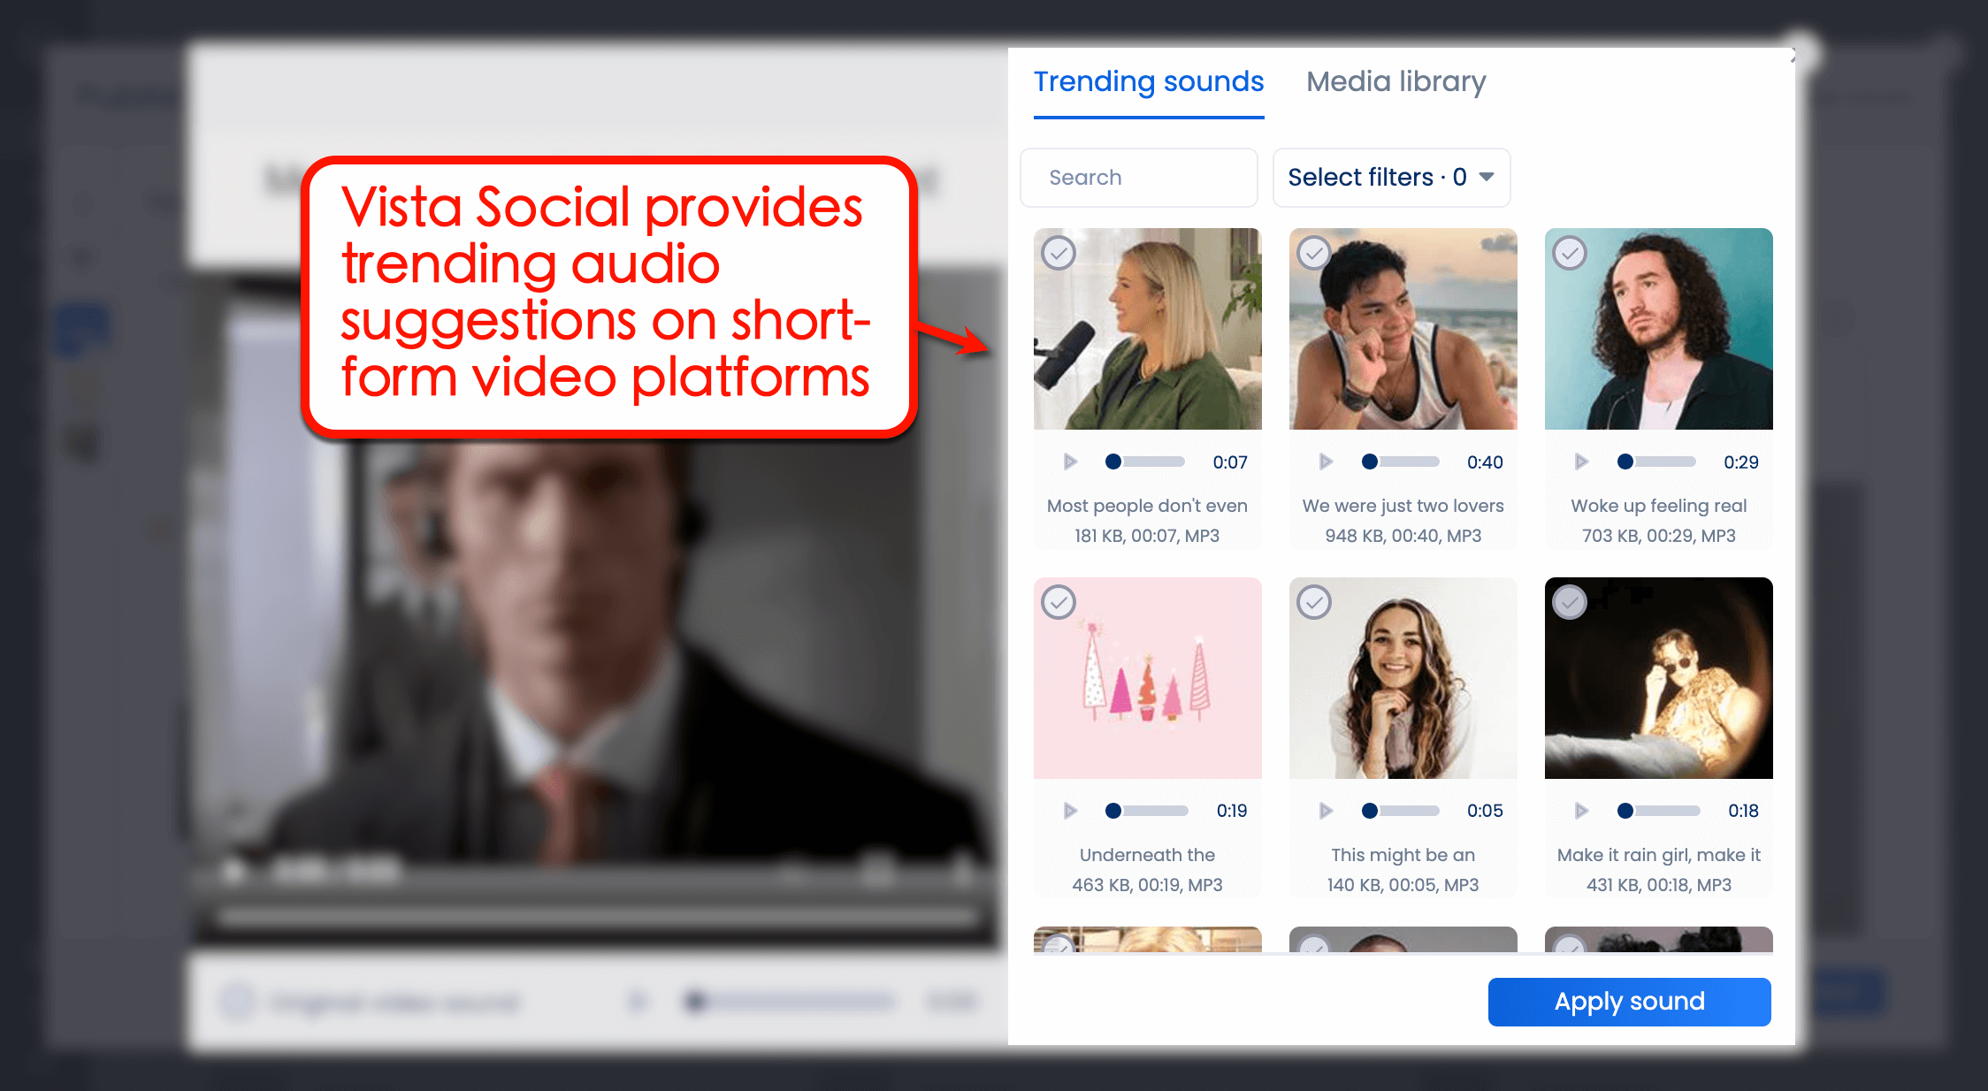The image size is (1988, 1091).
Task: Play the "Underneath the" sound
Action: pyautogui.click(x=1070, y=810)
